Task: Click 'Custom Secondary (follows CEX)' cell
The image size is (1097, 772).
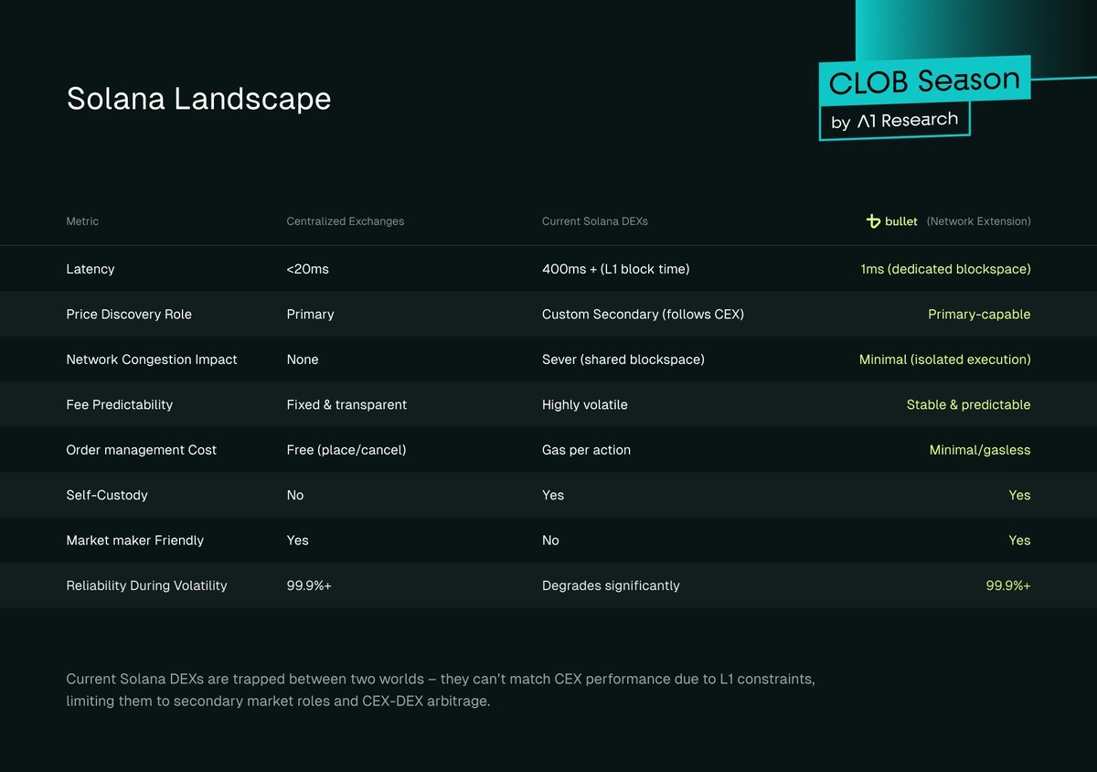Action: tap(643, 314)
